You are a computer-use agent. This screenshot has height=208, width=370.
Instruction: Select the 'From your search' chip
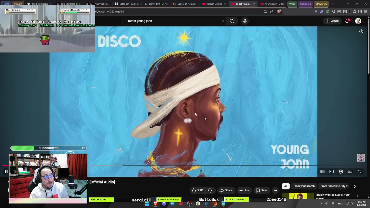(304, 186)
